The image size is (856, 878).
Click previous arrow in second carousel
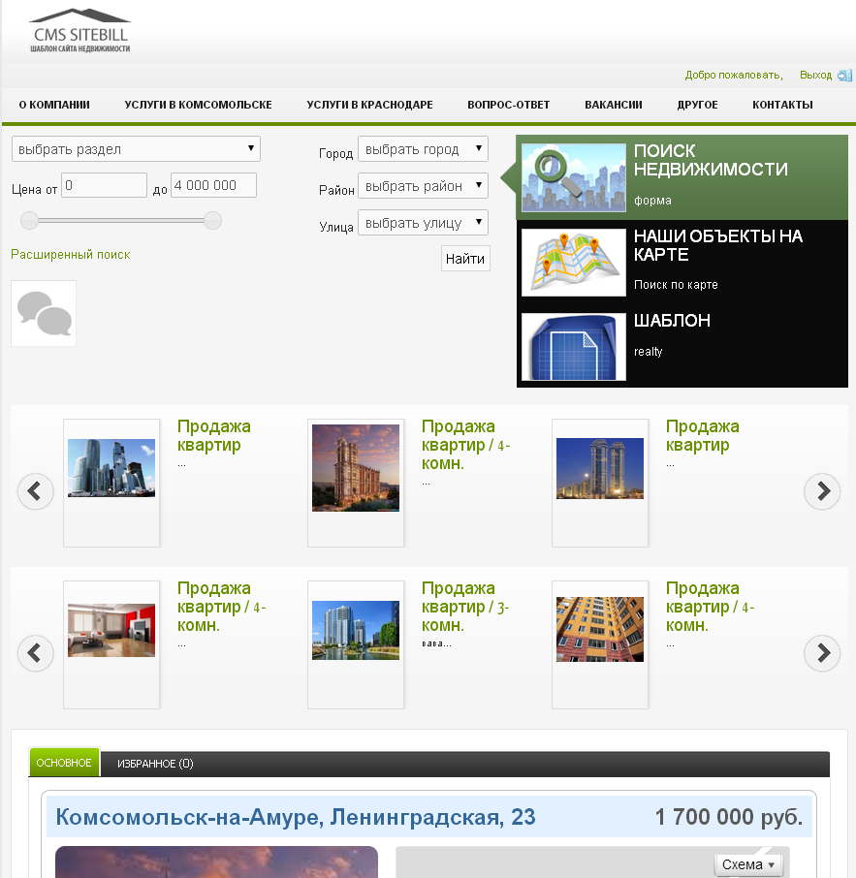coord(36,653)
